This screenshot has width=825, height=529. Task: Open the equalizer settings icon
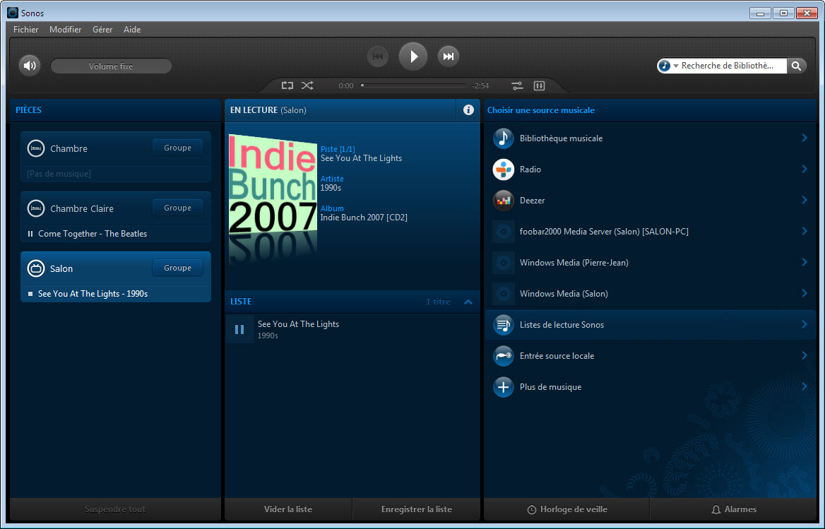517,85
